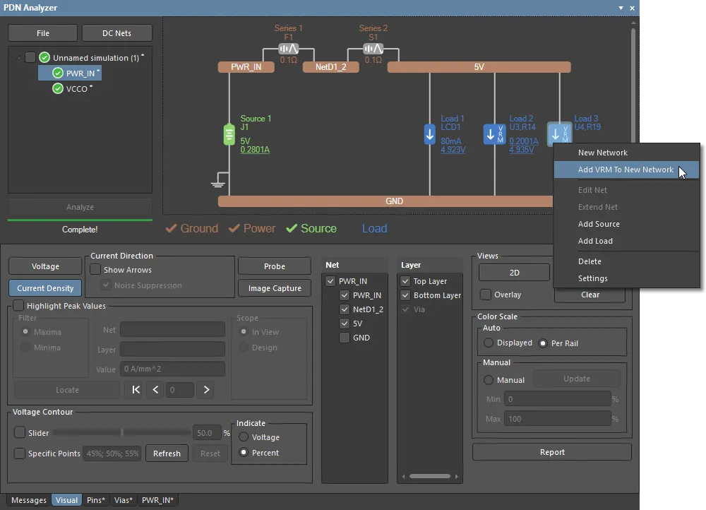The width and height of the screenshot is (706, 510).
Task: Click the Report button
Action: [551, 452]
